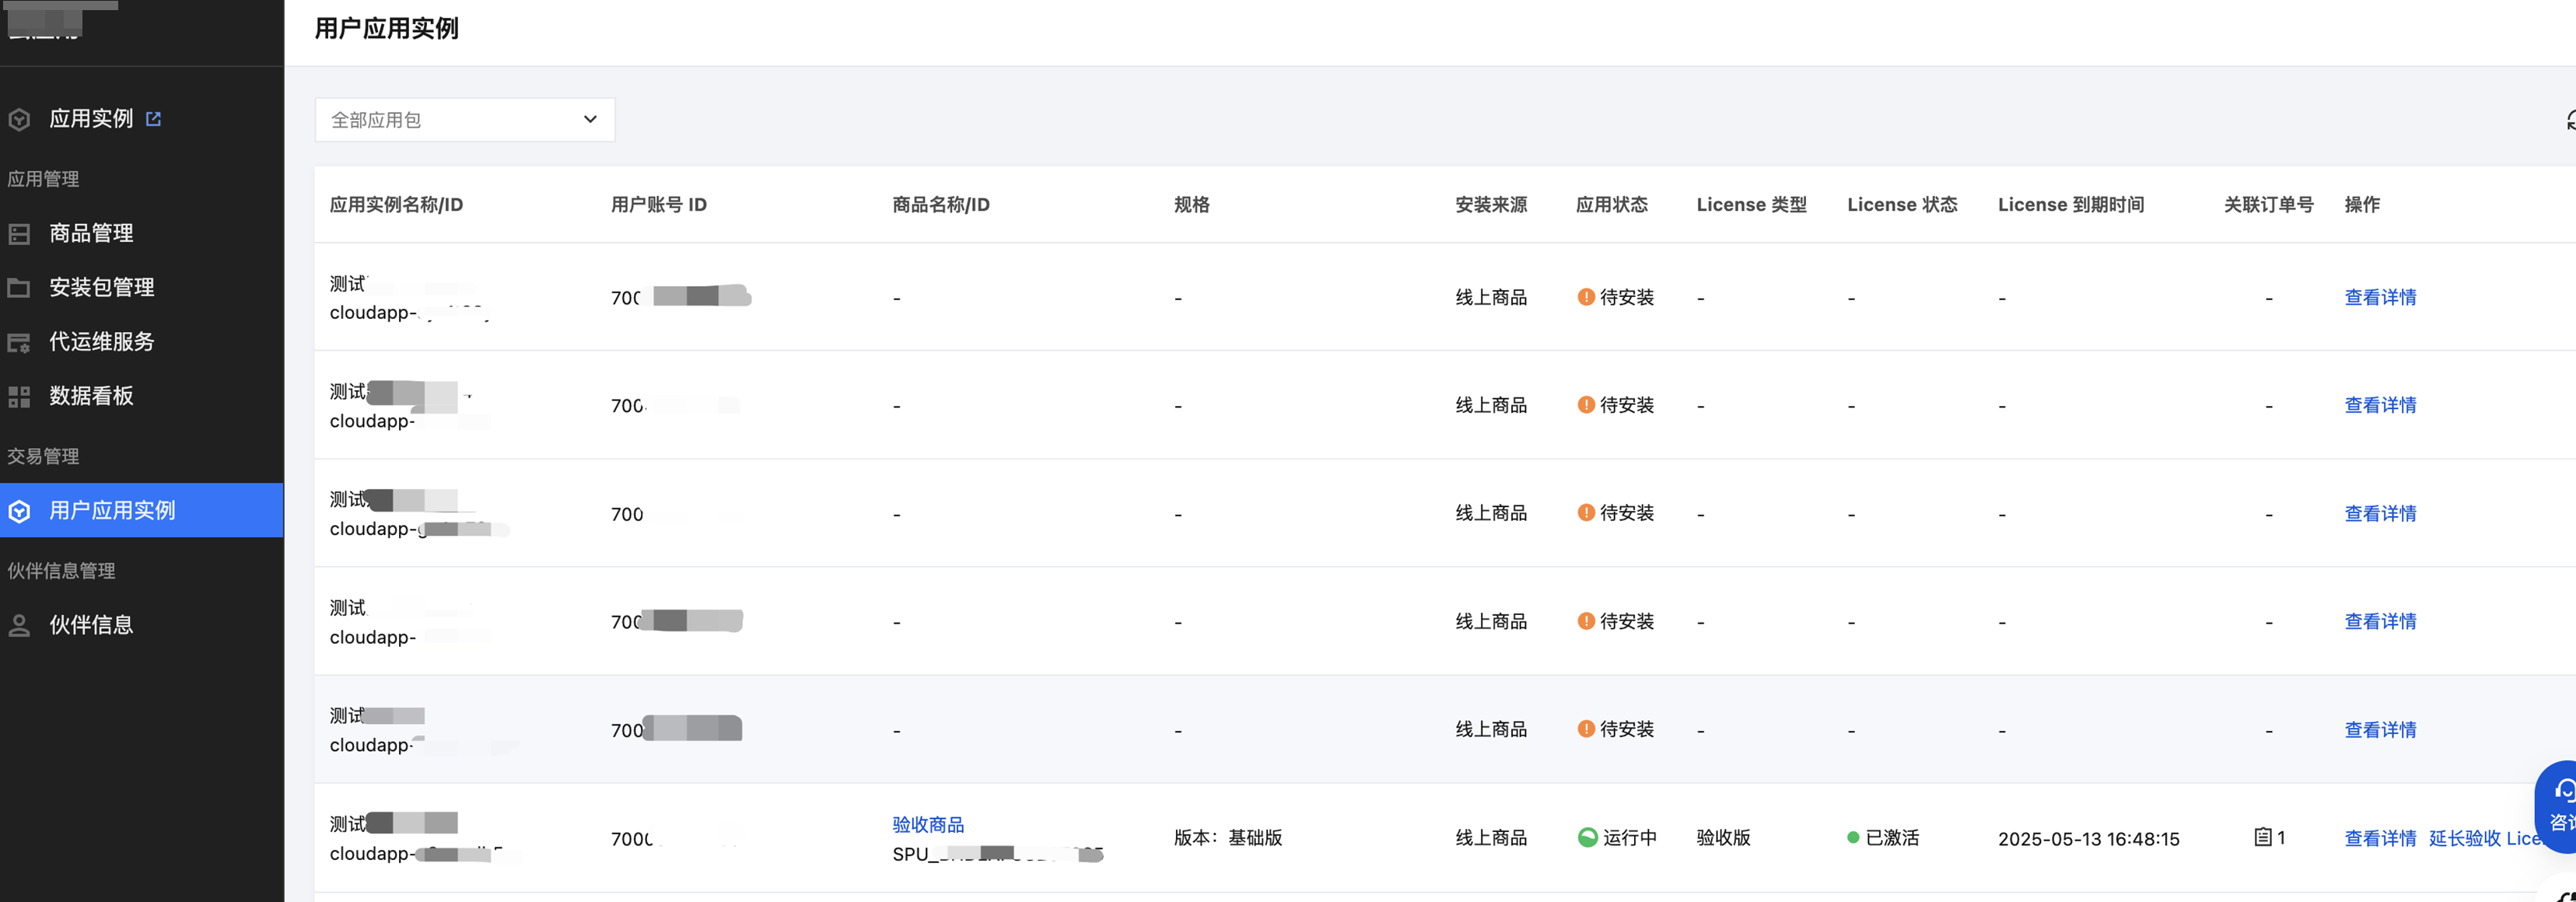
Task: Click the 应用状态 column header
Action: click(x=1611, y=205)
